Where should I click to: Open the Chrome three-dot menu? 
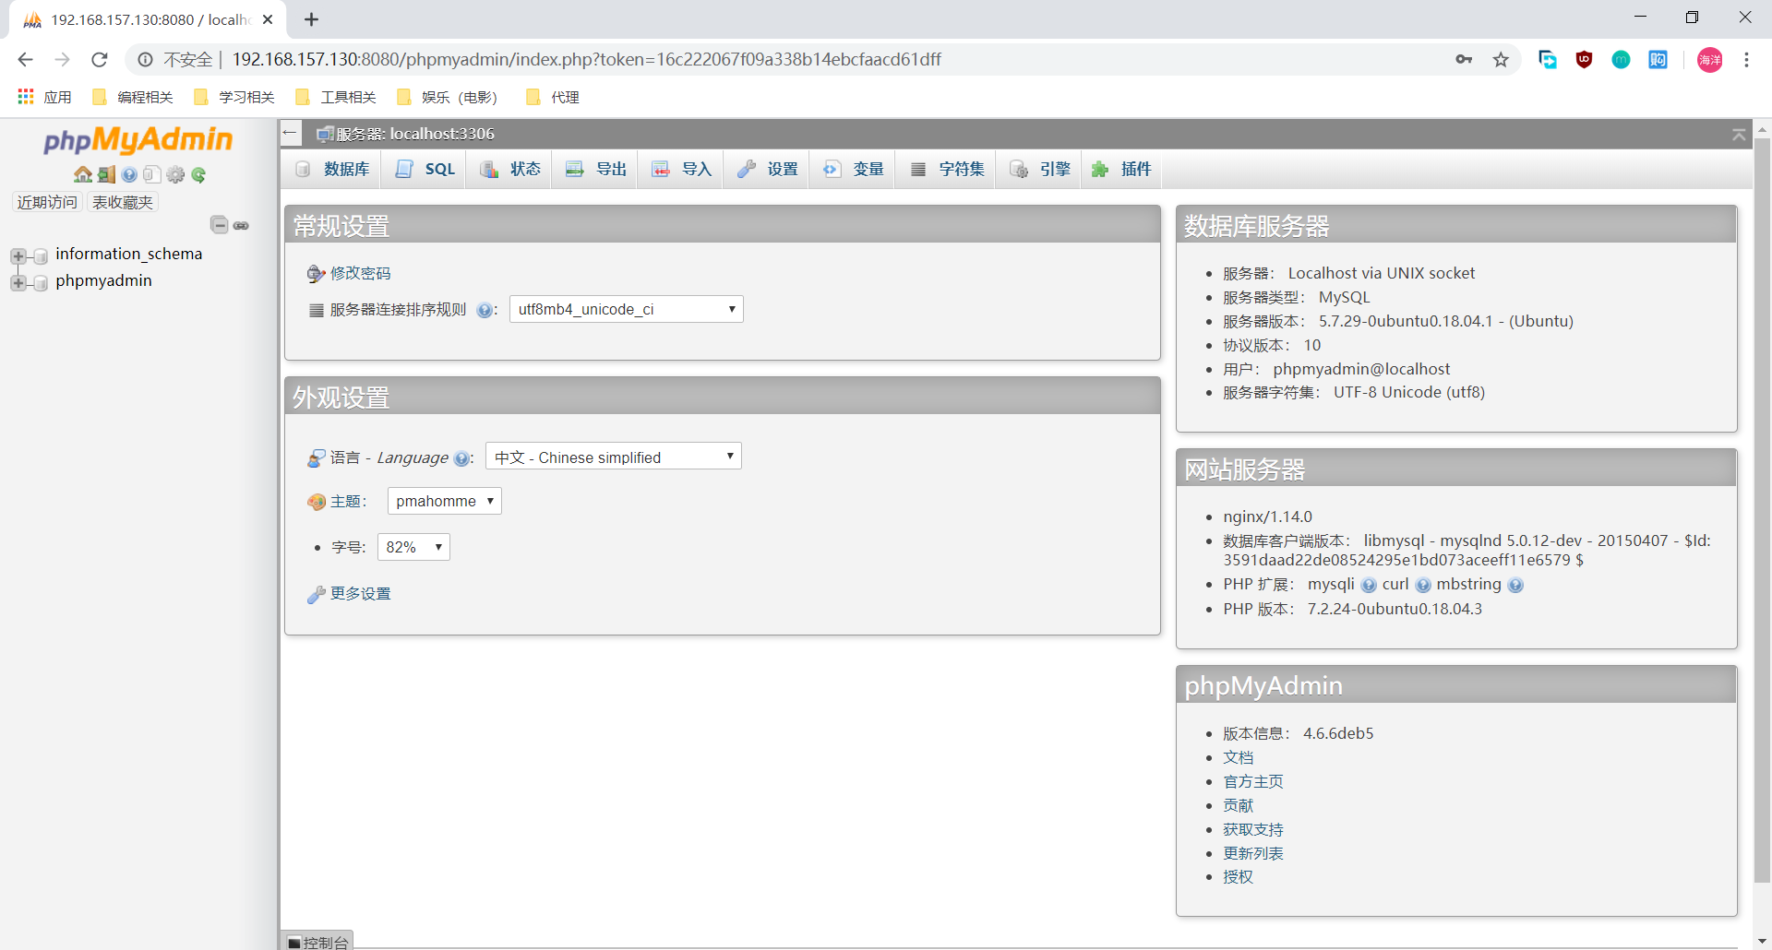[x=1746, y=60]
